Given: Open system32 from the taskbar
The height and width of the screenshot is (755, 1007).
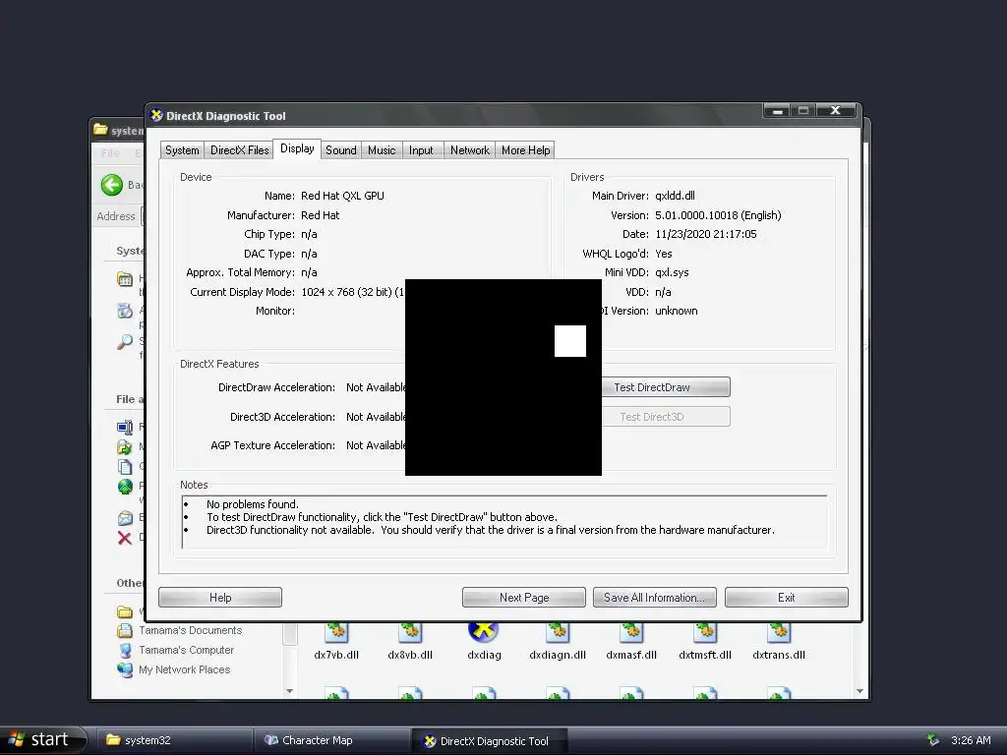Looking at the screenshot, I should 175,740.
